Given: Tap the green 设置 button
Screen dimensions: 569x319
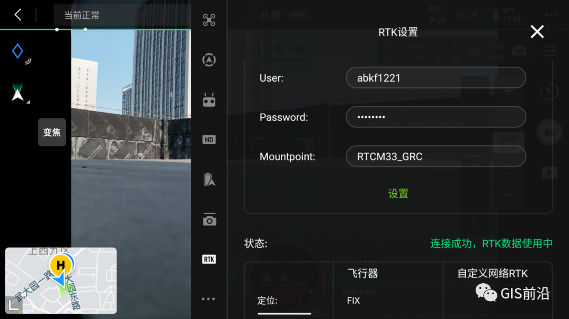Looking at the screenshot, I should point(398,194).
